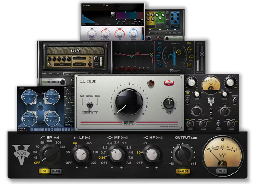Click the yellow OFF label on HP
Image resolution: width=262 pixels, height=184 pixels.
click(37, 163)
